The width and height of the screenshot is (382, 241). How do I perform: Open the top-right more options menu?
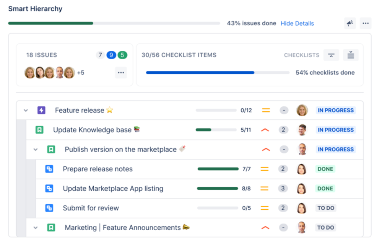pos(366,23)
